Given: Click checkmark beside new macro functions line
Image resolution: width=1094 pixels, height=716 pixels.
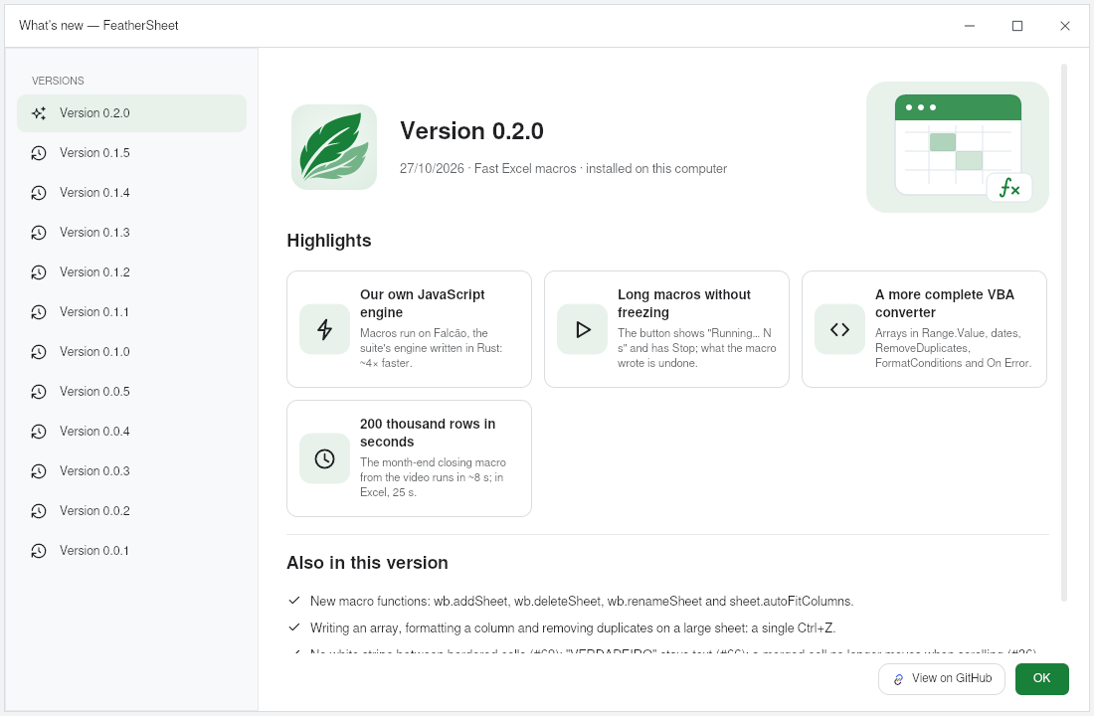Looking at the screenshot, I should (x=294, y=601).
